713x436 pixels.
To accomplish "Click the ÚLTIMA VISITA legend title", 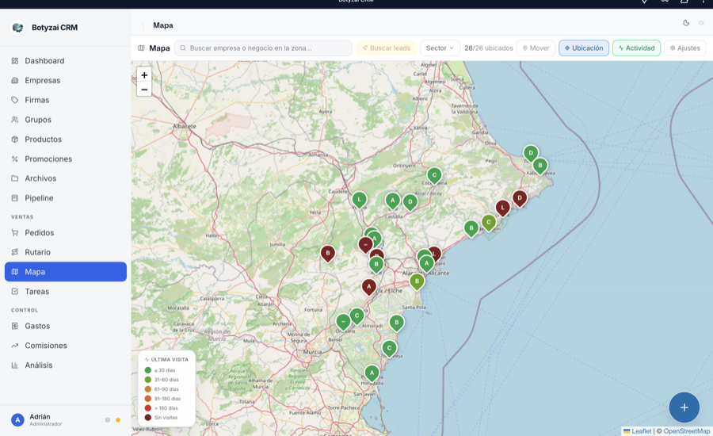I will 170,360.
